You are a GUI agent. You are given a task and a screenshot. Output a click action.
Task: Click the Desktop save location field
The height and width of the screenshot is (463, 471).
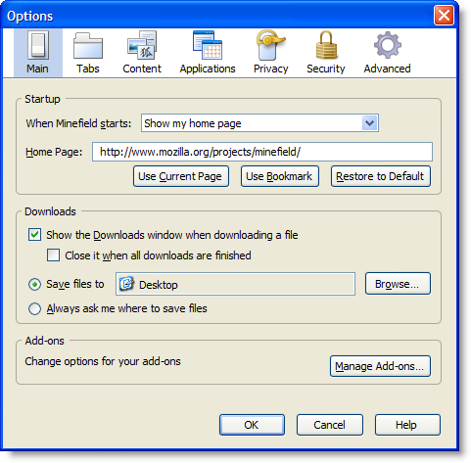point(235,284)
